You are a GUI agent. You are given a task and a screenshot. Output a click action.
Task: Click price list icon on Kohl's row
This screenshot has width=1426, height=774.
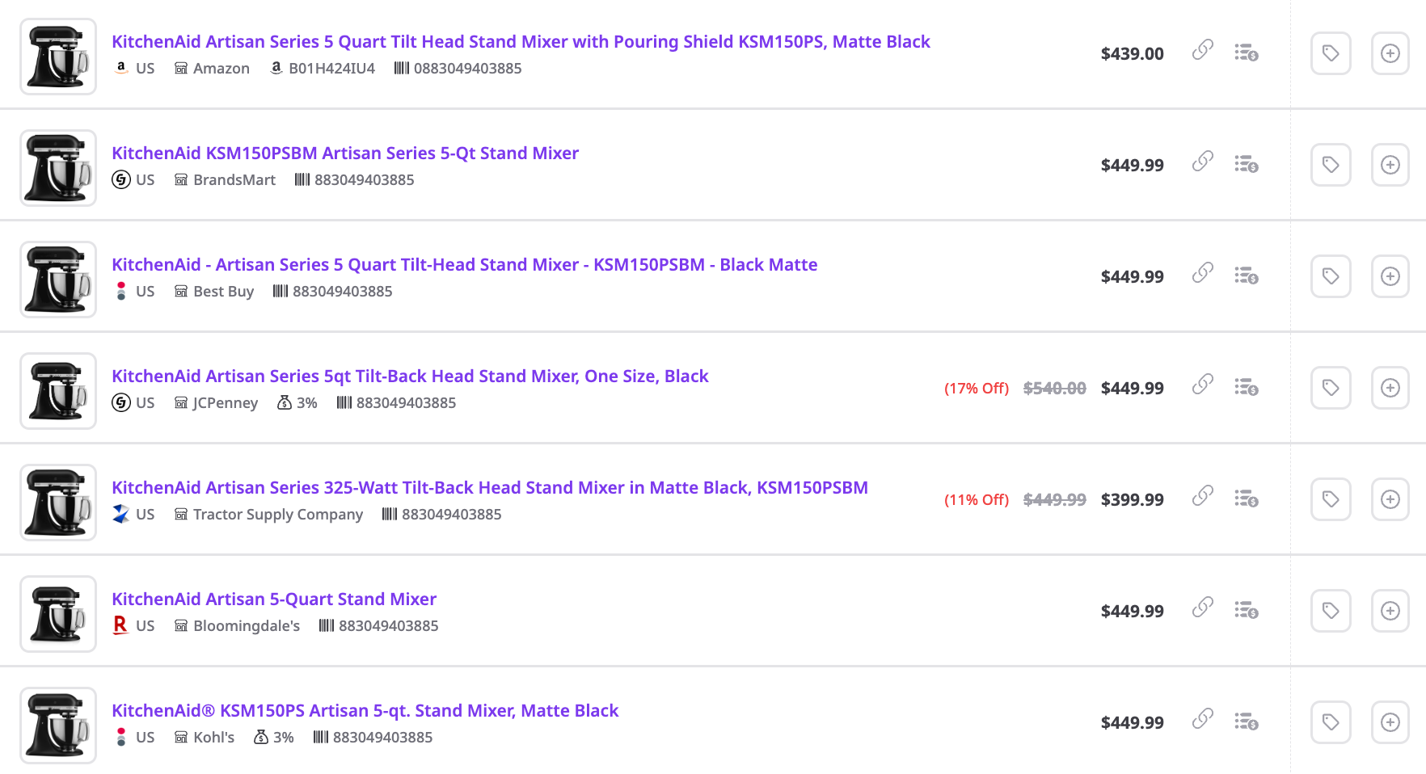[x=1246, y=721]
